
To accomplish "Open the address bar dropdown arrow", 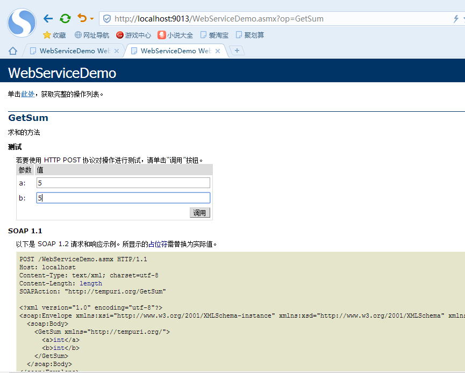I will click(463, 18).
